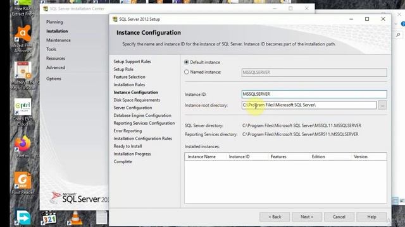Cancel the SQL Server setup

[x=339, y=217]
